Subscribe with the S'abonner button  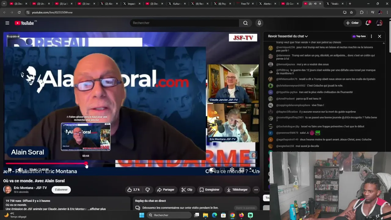click(61, 190)
